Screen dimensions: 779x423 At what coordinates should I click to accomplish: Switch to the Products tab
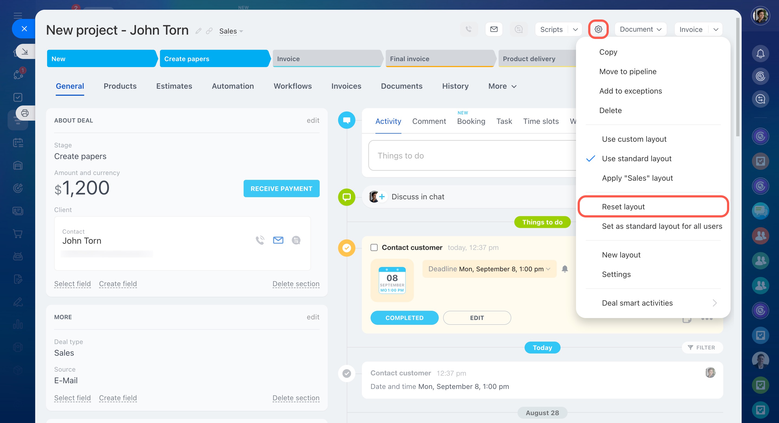point(120,86)
